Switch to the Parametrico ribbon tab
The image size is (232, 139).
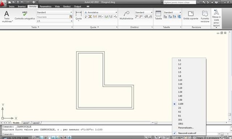45,6
